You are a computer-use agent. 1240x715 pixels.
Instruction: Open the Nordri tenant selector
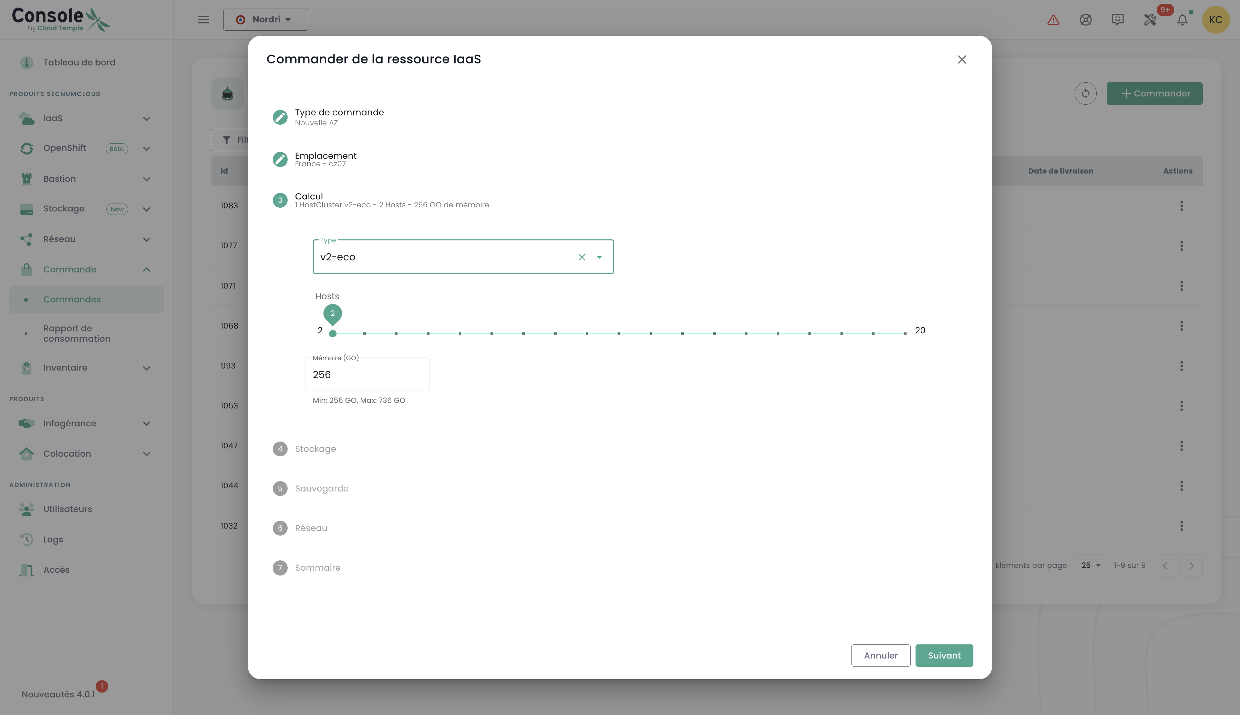(265, 20)
